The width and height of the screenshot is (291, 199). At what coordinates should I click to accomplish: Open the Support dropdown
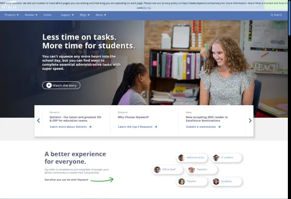[67, 15]
